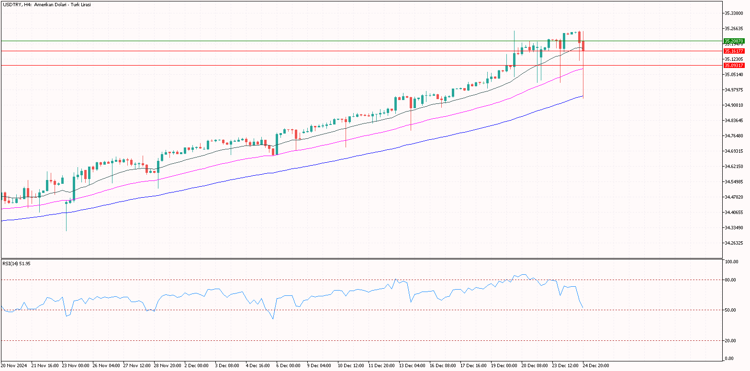Viewport: 750px width, 371px height.
Task: Click the RSI 100.00 scale label
Action: tap(732, 262)
